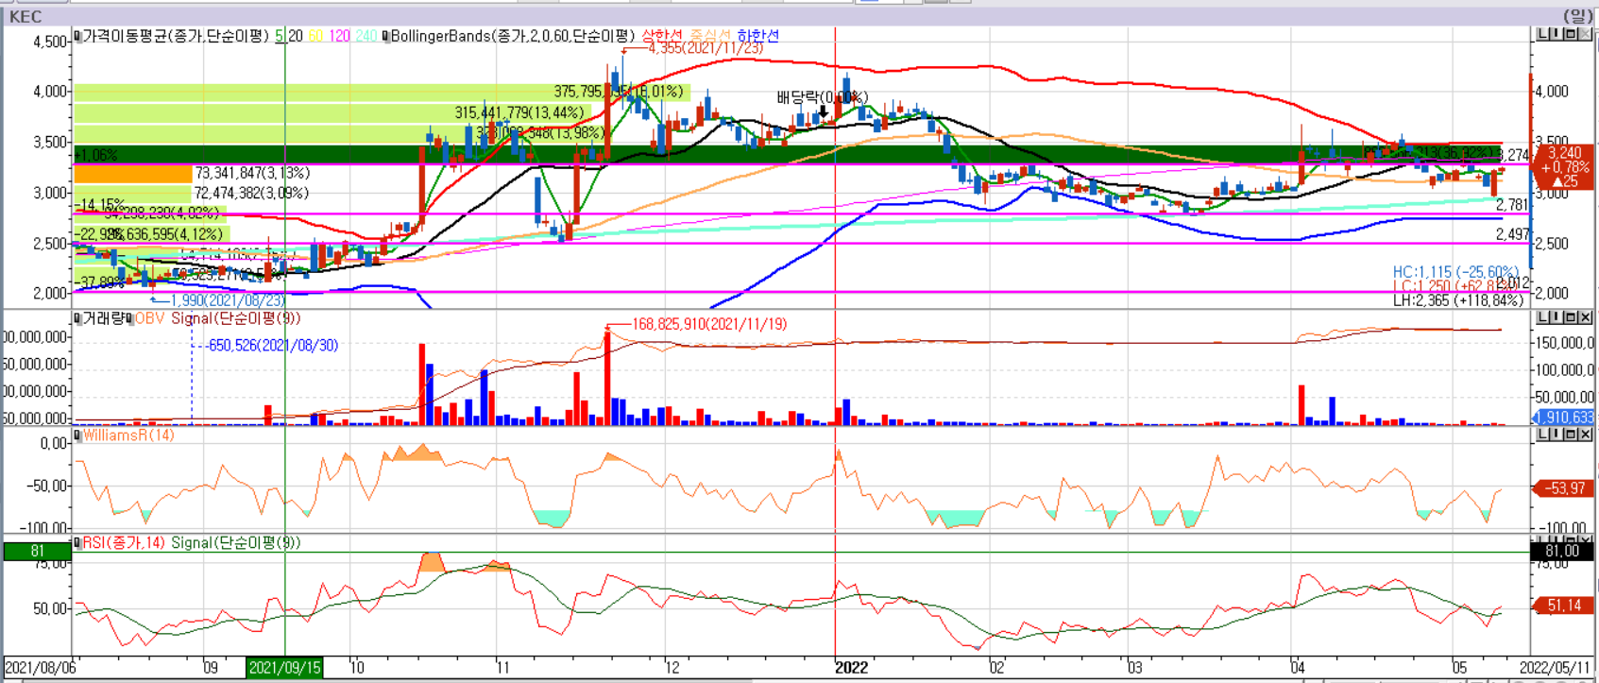Close the price chart panel

(1585, 34)
